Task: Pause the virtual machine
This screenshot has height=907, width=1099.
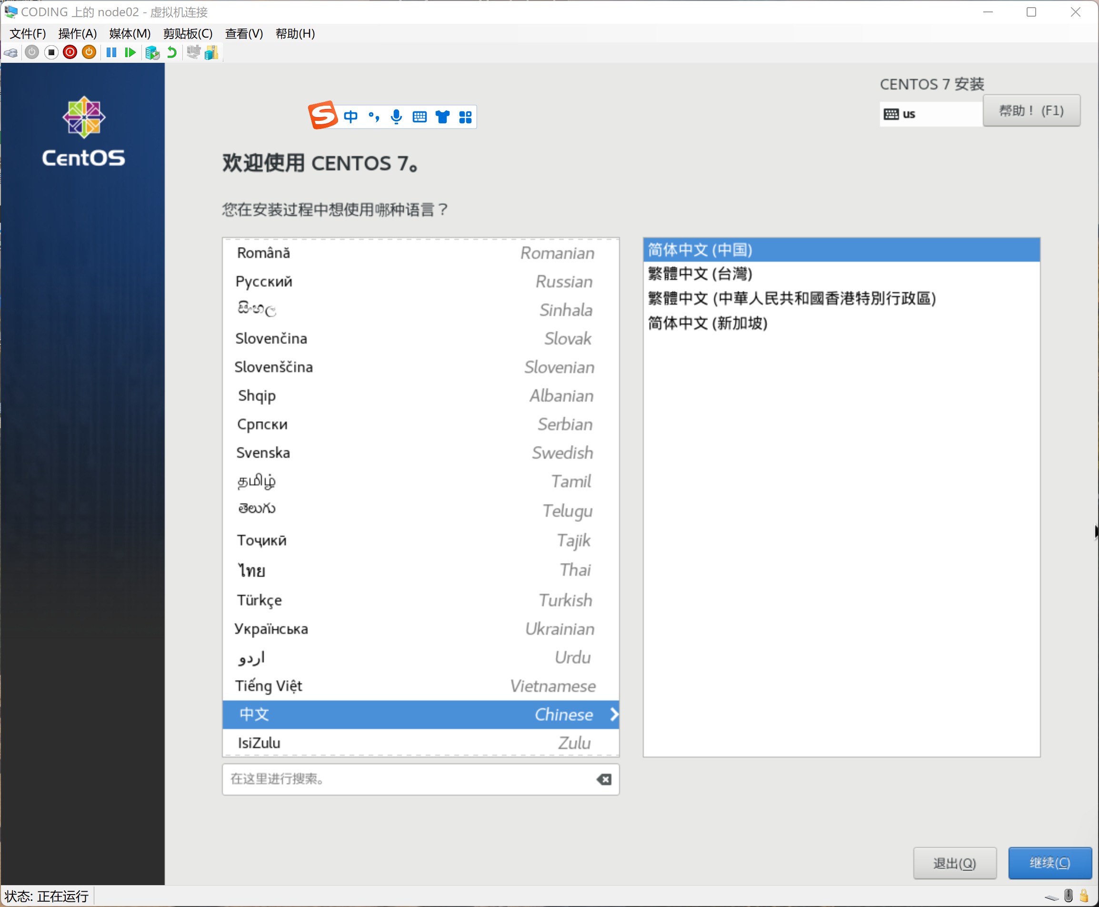Action: click(111, 52)
